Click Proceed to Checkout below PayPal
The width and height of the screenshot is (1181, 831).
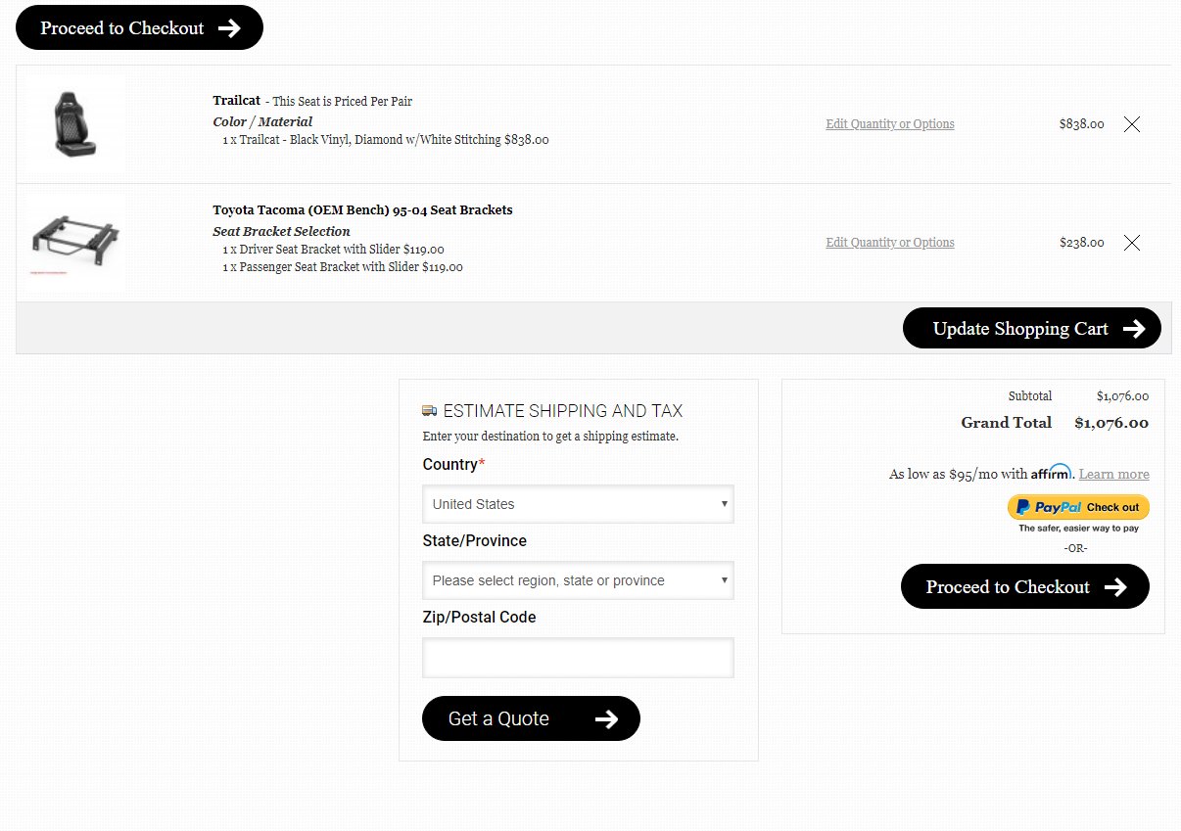click(1024, 586)
